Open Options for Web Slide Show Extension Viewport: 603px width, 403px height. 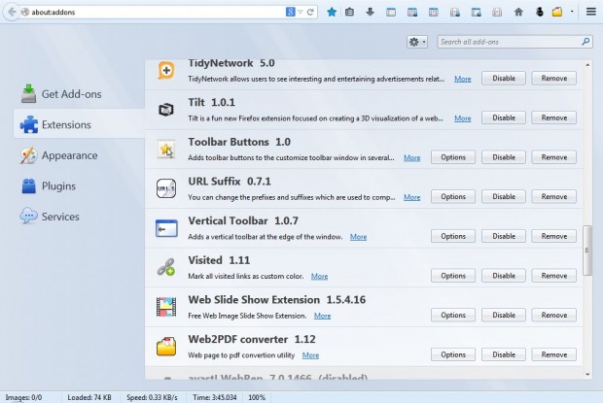(453, 315)
